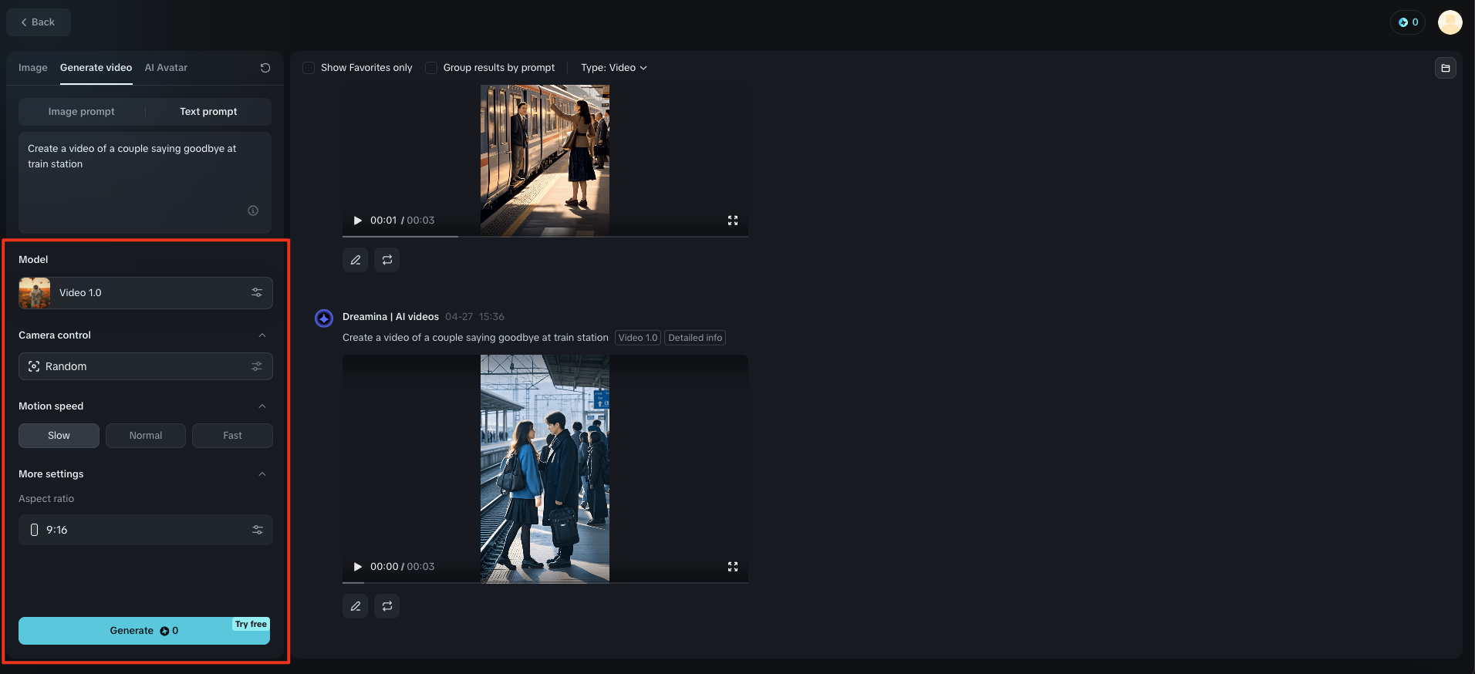This screenshot has height=674, width=1475.
Task: Click the 'Try free' badge on Generate
Action: [251, 625]
